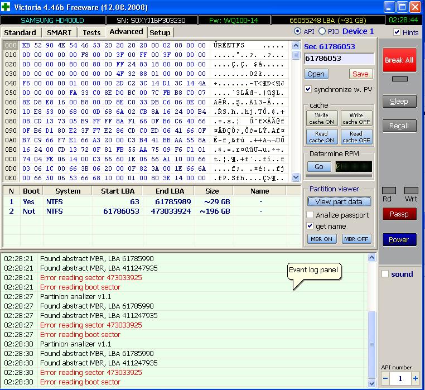
Task: Decrease API number with minus button
Action: click(385, 378)
